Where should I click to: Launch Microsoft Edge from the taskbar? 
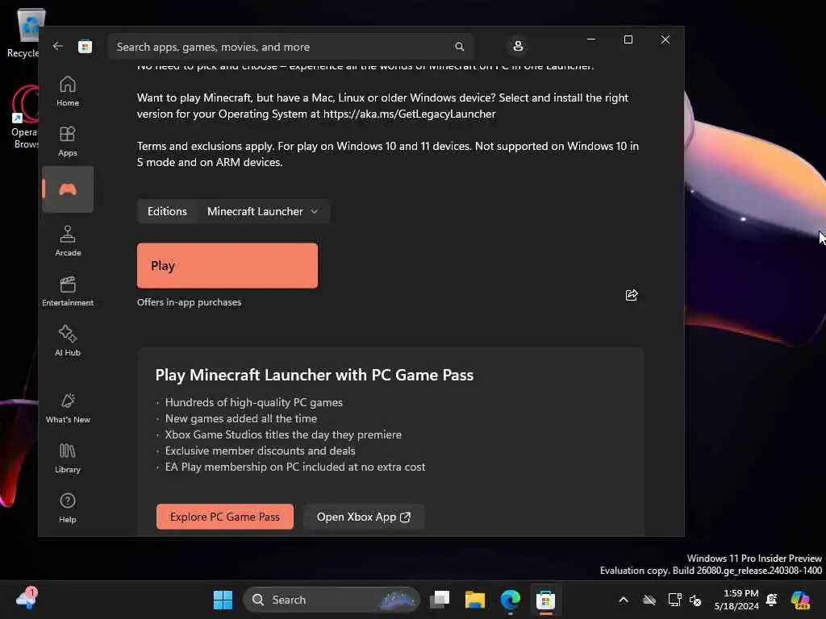tap(510, 600)
